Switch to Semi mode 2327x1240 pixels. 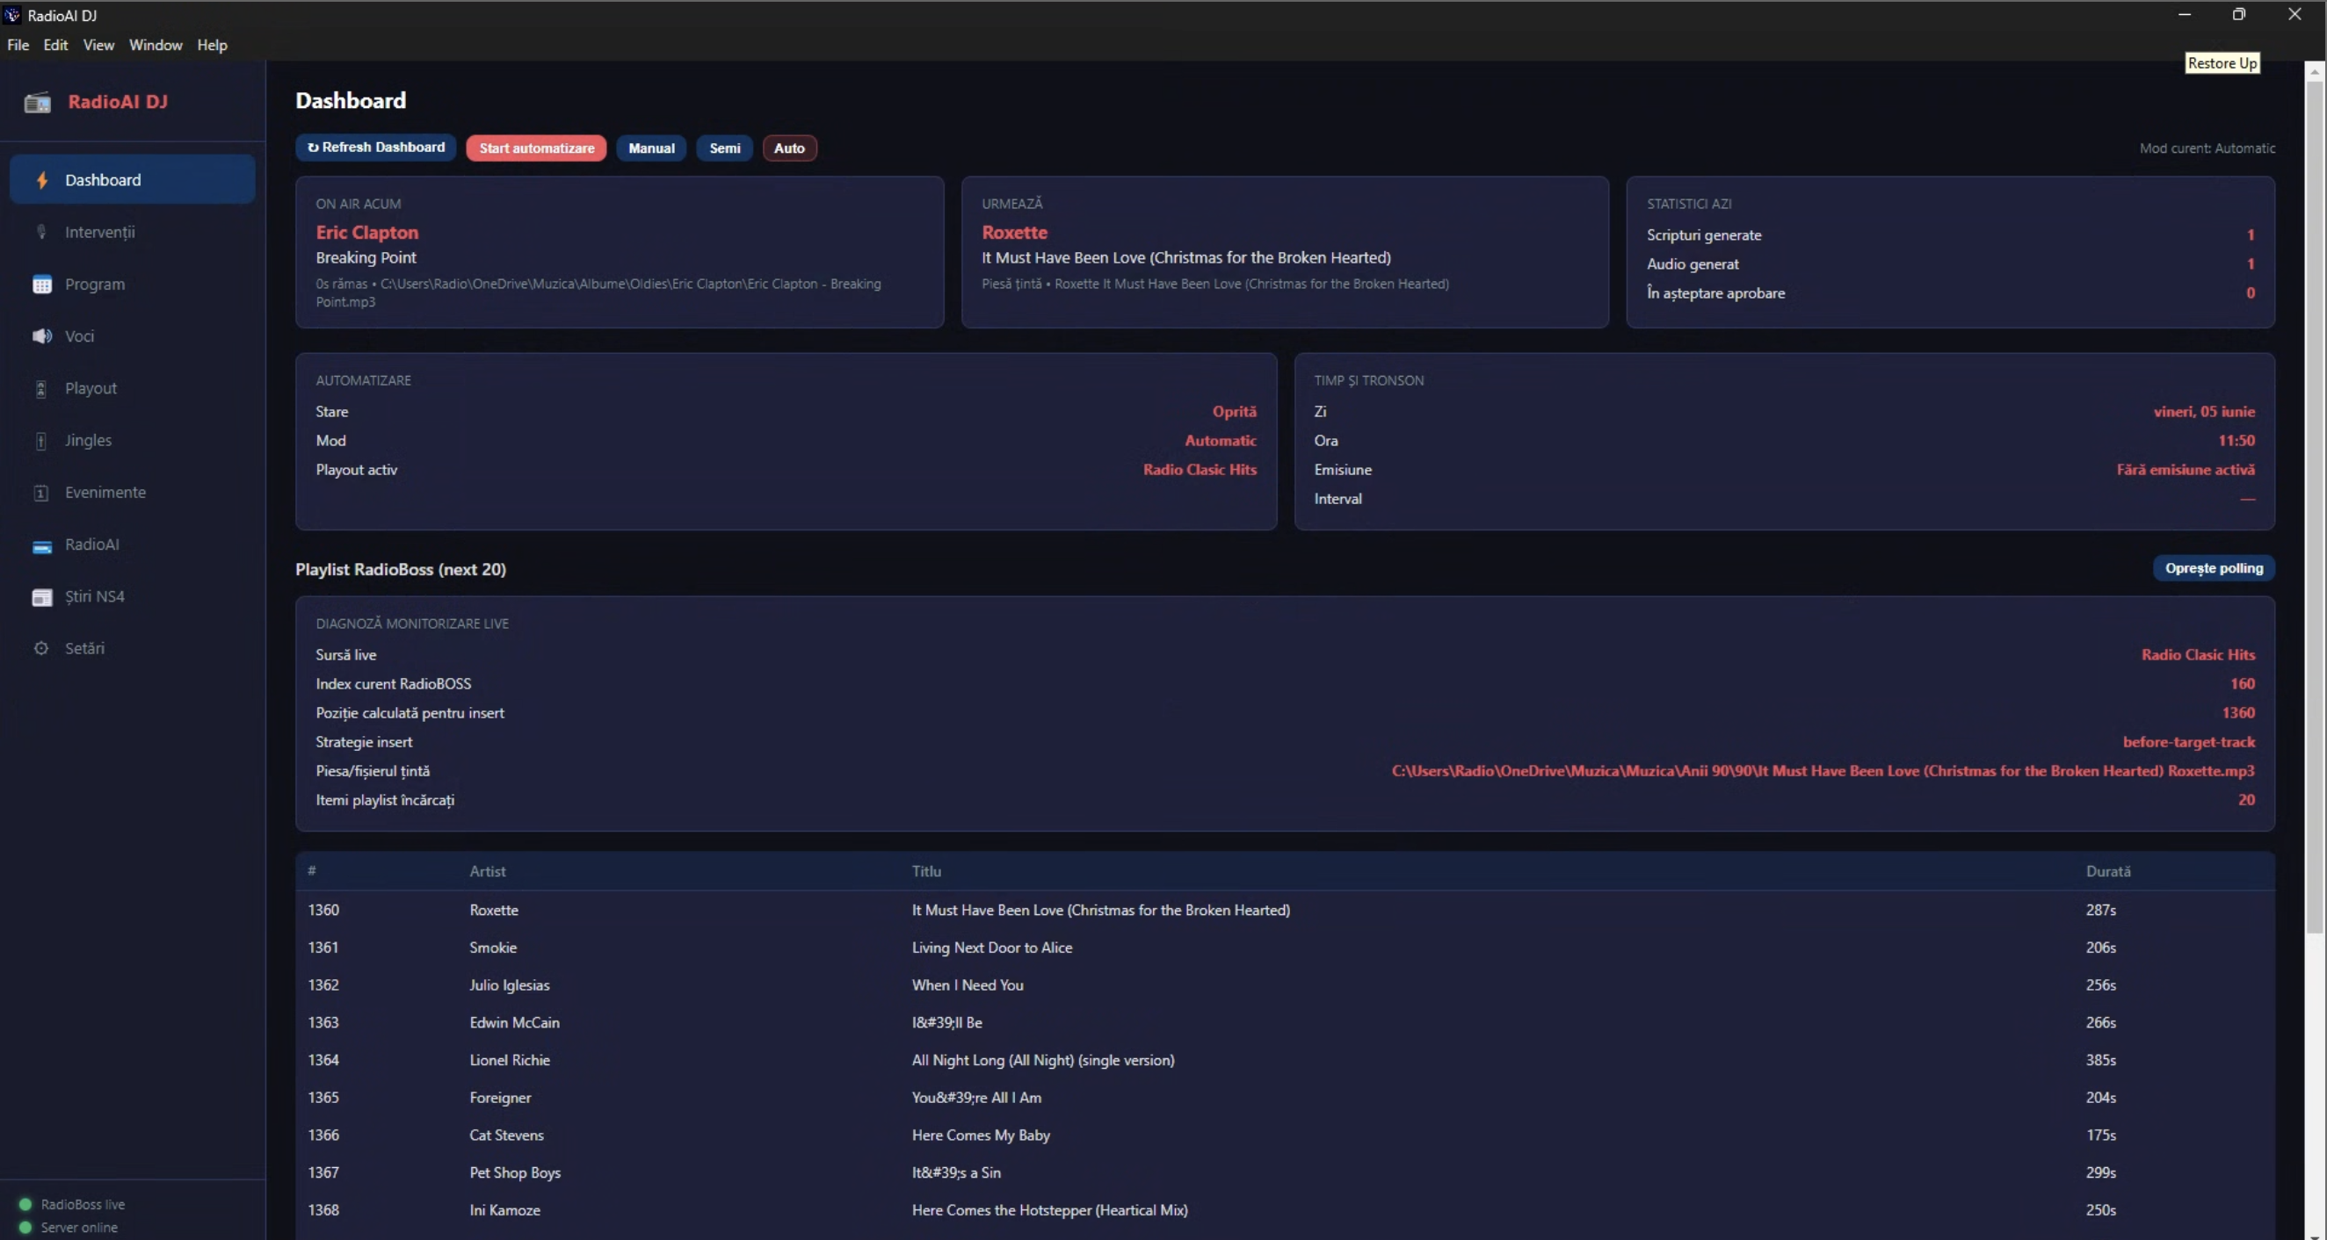[724, 148]
